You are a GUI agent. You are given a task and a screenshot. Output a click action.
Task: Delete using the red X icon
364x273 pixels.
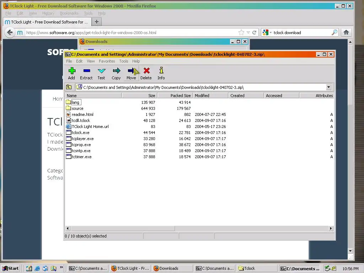pos(146,73)
